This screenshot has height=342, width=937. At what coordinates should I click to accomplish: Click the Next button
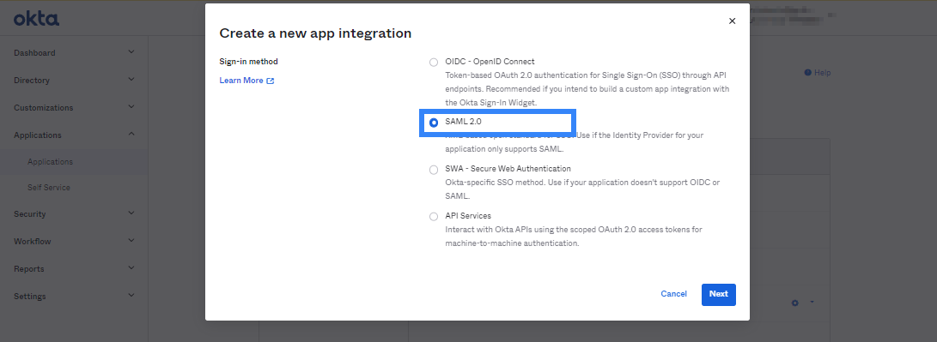pyautogui.click(x=718, y=294)
